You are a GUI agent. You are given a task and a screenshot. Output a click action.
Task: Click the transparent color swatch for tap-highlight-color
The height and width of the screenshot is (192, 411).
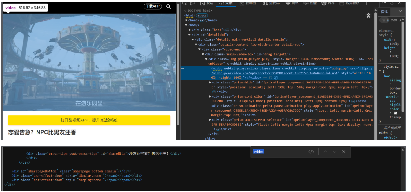[396, 113]
